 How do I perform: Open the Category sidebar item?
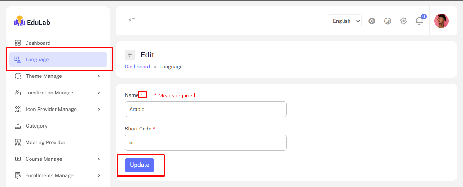[x=36, y=126]
